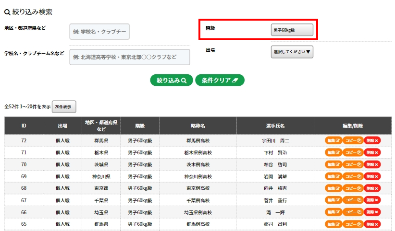Click the 略称名 column header
The height and width of the screenshot is (231, 395).
[x=197, y=126]
